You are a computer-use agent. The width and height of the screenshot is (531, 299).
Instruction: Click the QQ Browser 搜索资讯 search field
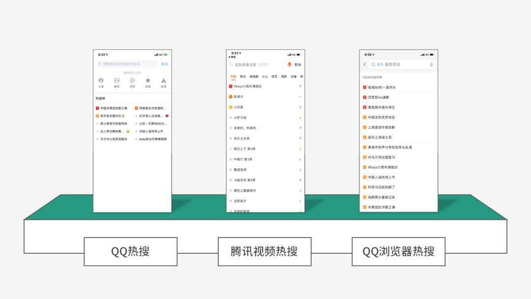[x=402, y=64]
